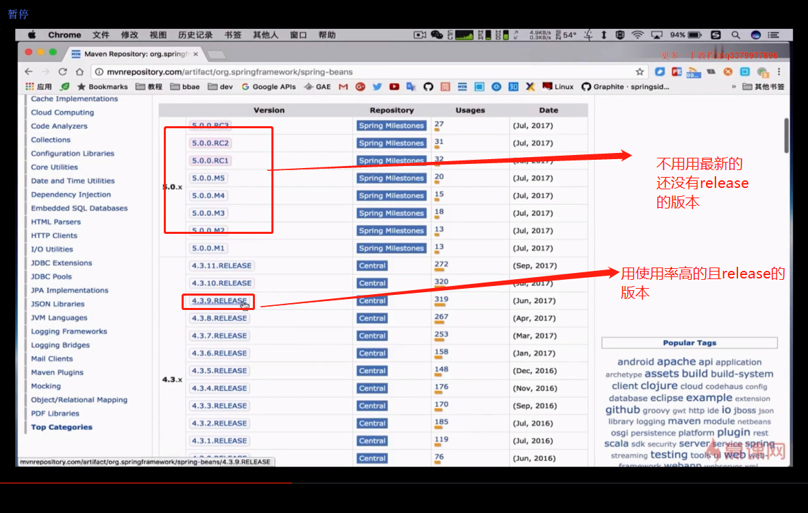Open the Chrome application menu
Image resolution: width=808 pixels, height=513 pixels.
[64, 35]
